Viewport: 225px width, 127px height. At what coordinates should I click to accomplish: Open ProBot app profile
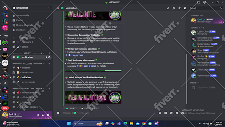click(207, 57)
